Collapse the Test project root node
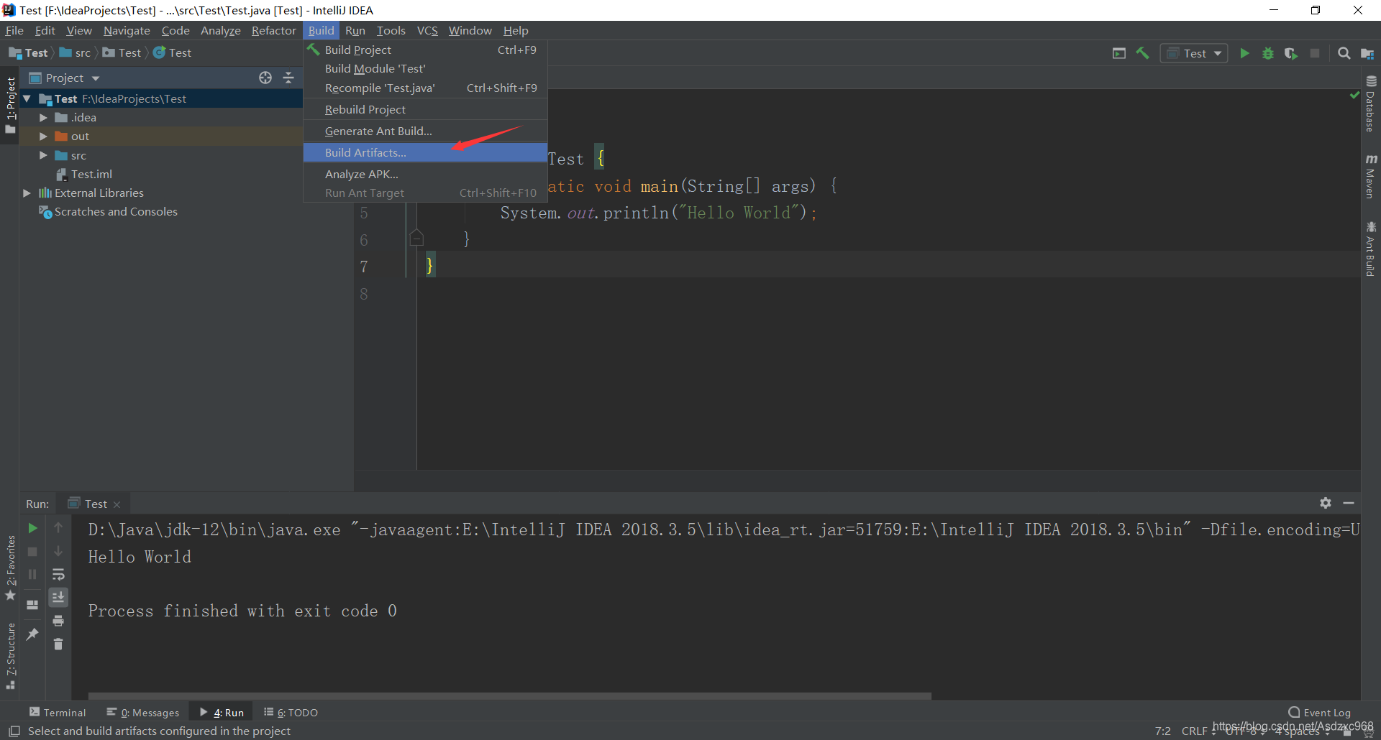Viewport: 1381px width, 740px height. coord(27,98)
